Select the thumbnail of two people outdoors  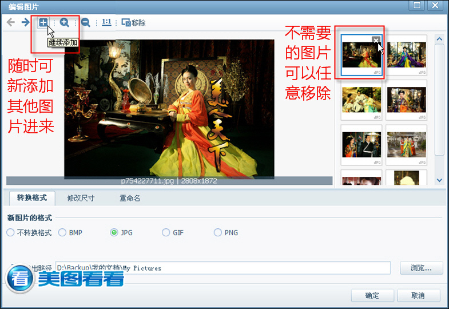[x=361, y=100]
